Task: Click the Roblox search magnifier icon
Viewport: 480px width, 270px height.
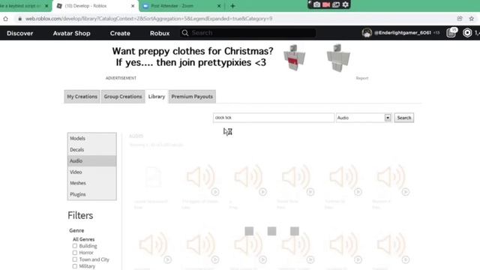Action: pyautogui.click(x=185, y=33)
